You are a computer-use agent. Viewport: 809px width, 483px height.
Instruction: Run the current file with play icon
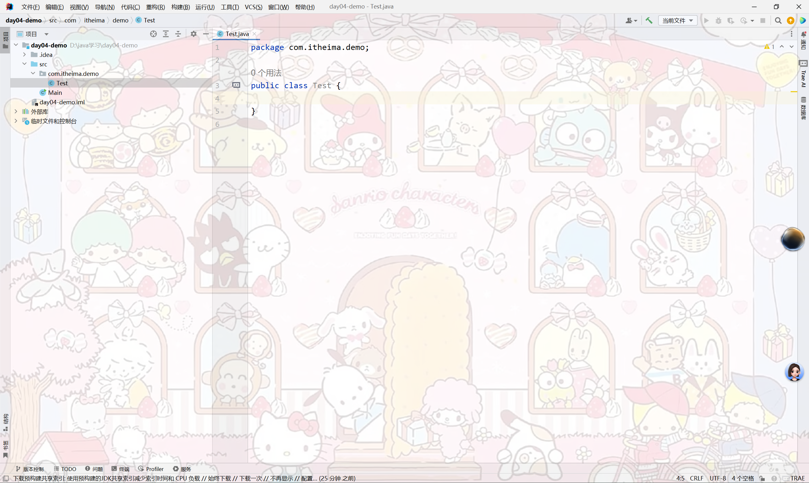[x=706, y=21]
